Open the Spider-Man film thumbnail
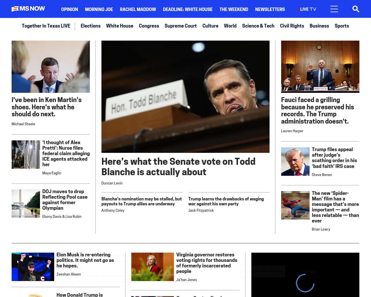 [x=295, y=205]
